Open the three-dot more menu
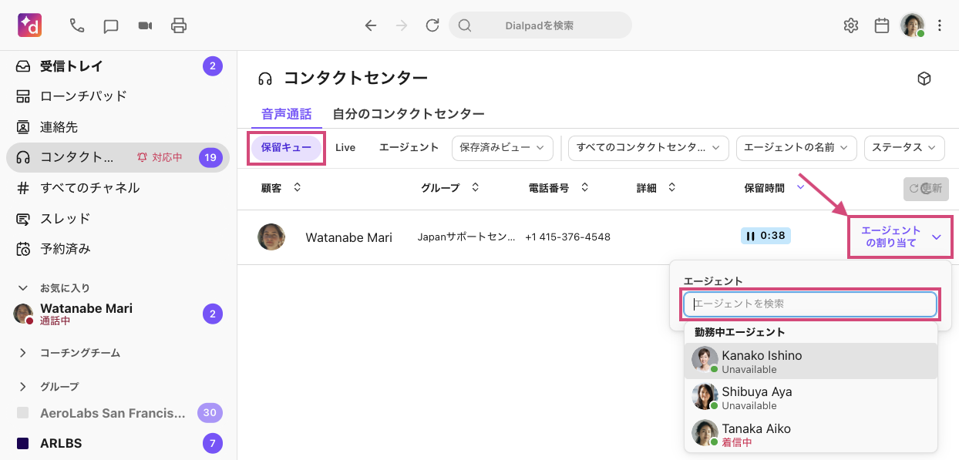 pos(939,25)
